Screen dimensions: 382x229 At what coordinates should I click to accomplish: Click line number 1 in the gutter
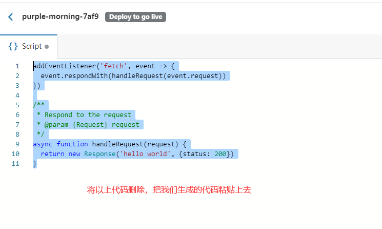[17, 66]
